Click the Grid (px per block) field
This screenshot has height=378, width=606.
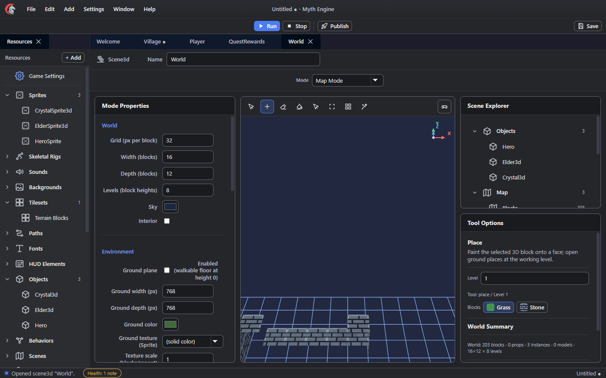click(188, 140)
